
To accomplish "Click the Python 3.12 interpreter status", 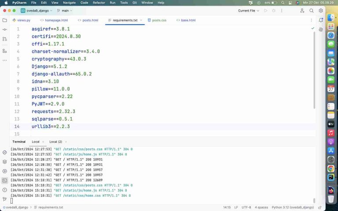I will (x=292, y=207).
